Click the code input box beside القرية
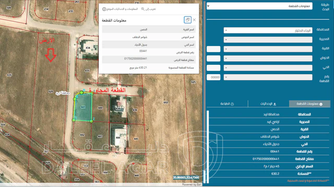This screenshot has height=188, width=334. 213,49
